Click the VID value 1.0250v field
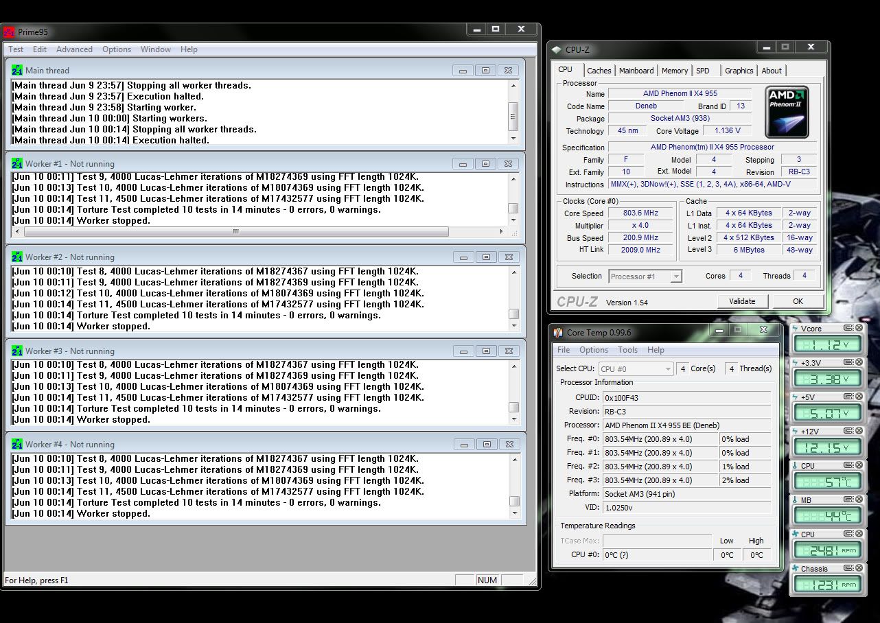Viewport: 880px width, 623px height. pos(686,508)
